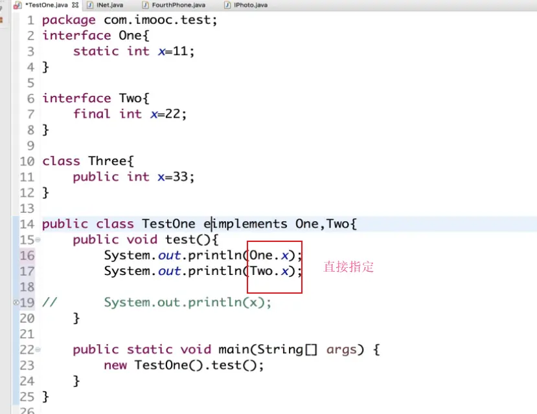This screenshot has height=414, width=537.
Task: Open the INet.java editor tab
Action: 109,5
